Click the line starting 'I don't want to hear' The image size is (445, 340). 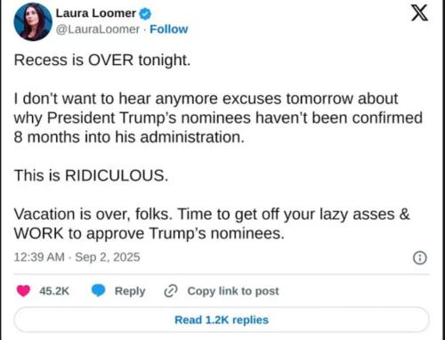click(x=206, y=99)
